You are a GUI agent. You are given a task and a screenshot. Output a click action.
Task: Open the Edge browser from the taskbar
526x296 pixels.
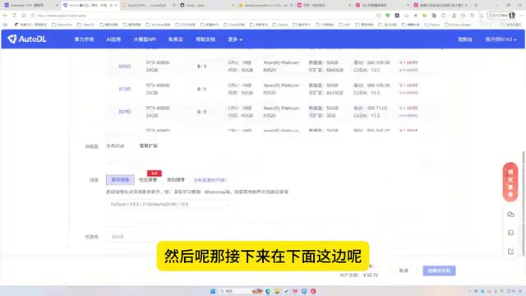click(268, 291)
